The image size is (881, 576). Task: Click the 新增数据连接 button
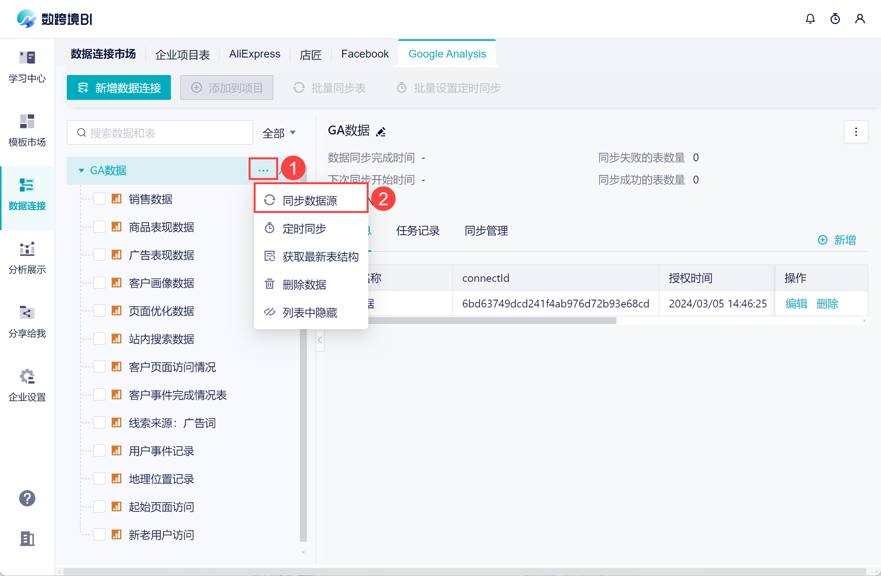pyautogui.click(x=119, y=88)
